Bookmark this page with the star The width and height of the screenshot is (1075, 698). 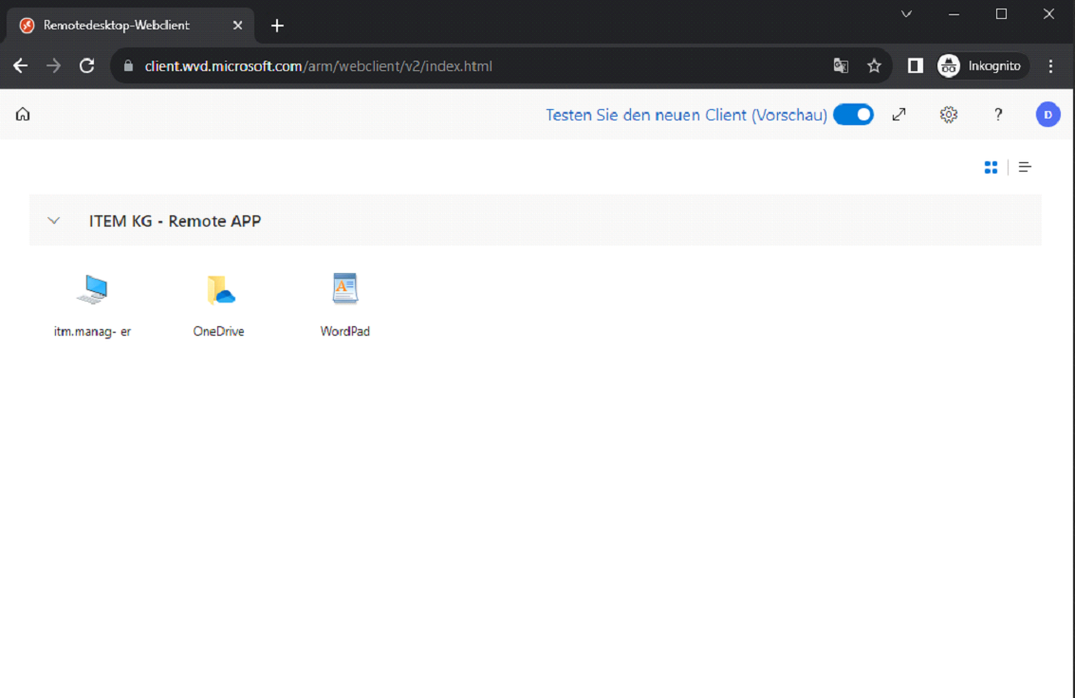pos(874,65)
